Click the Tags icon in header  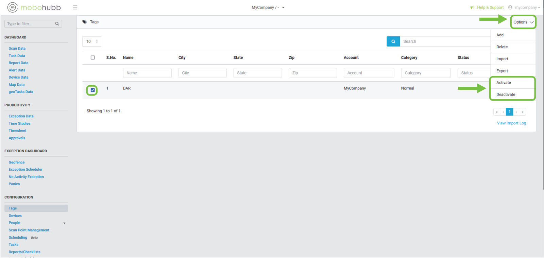85,22
